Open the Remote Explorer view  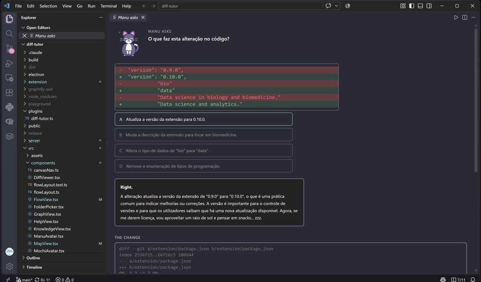pos(9,78)
